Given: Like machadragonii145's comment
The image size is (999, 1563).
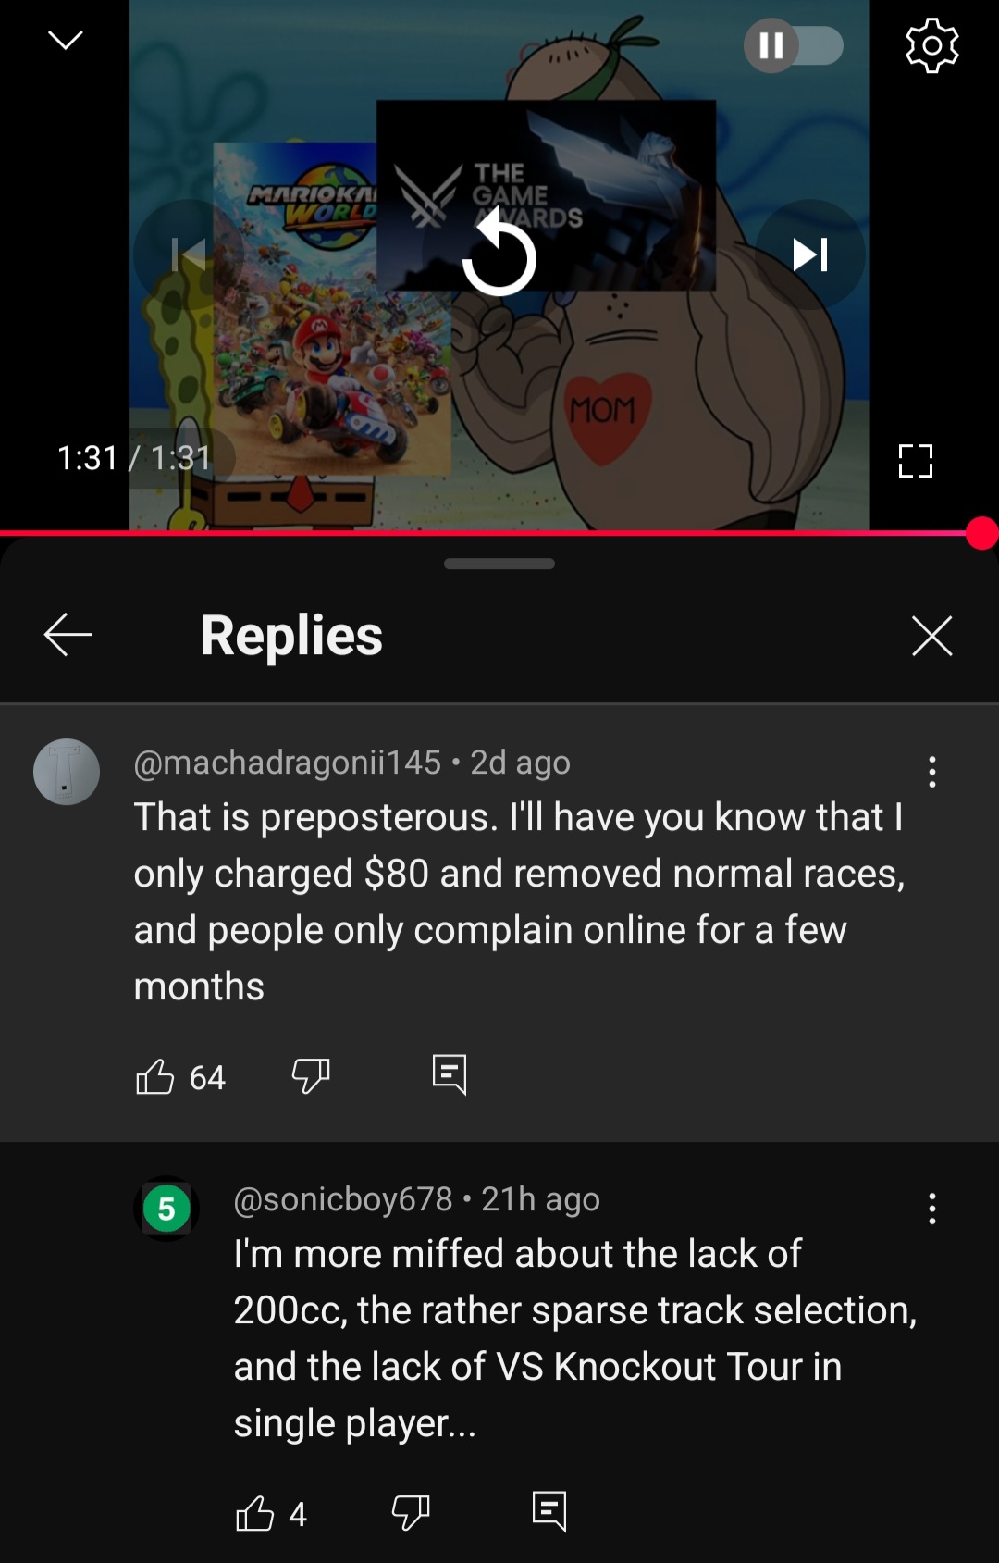Looking at the screenshot, I should tap(155, 1076).
